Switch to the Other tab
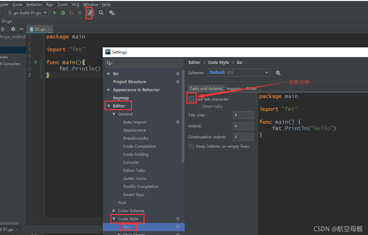Screen dimensions: 368x235 [251, 88]
